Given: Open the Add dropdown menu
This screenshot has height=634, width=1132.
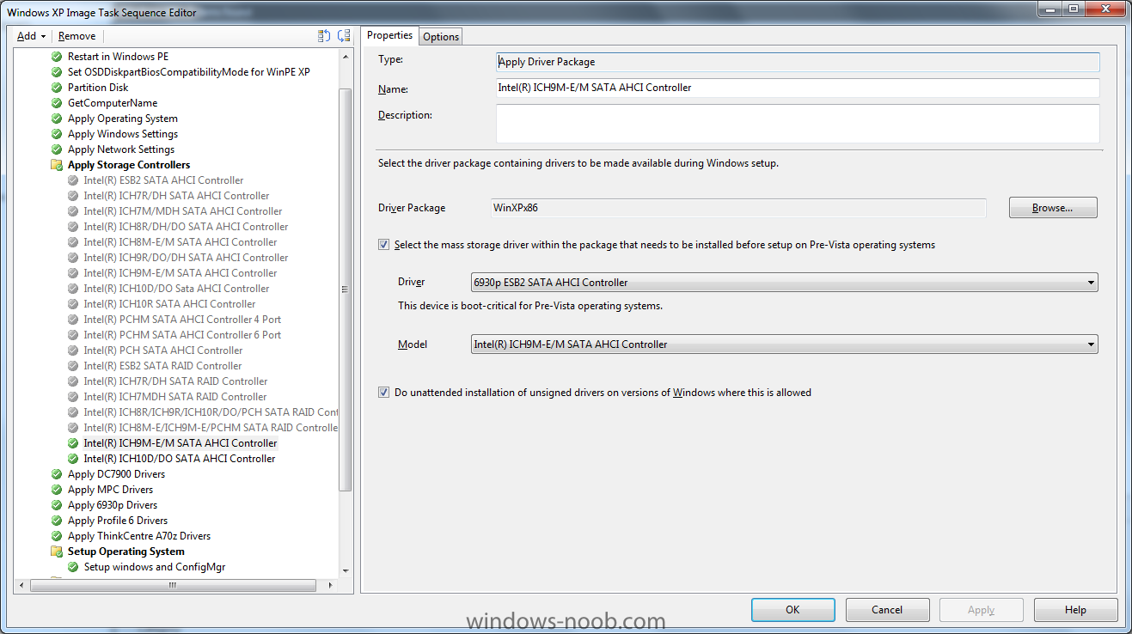Looking at the screenshot, I should [32, 36].
